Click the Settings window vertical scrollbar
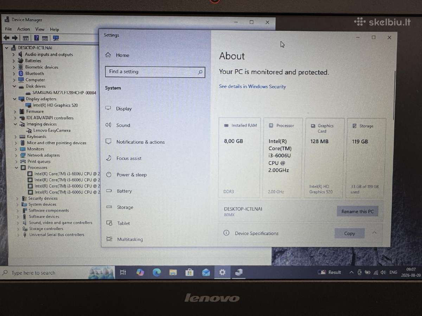422x316 pixels. click(x=395, y=95)
